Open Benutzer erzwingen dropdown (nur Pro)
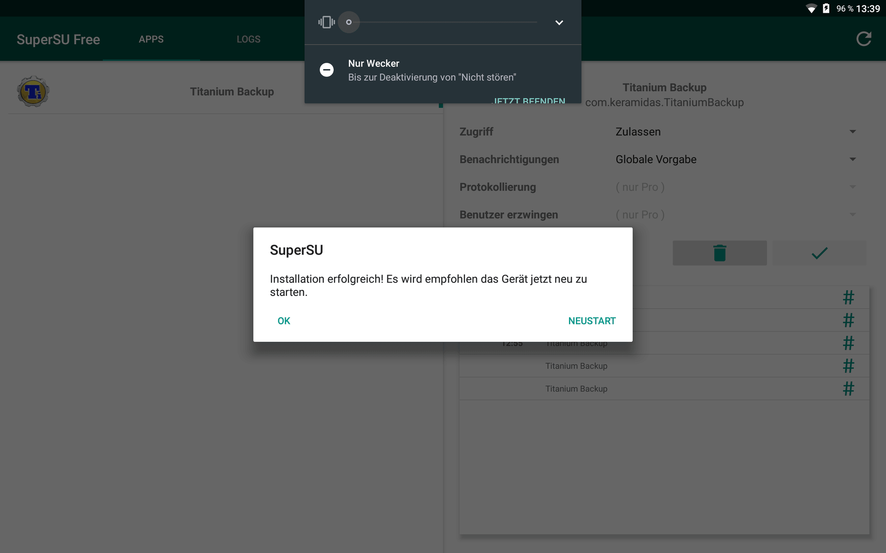The height and width of the screenshot is (553, 886). coord(736,215)
